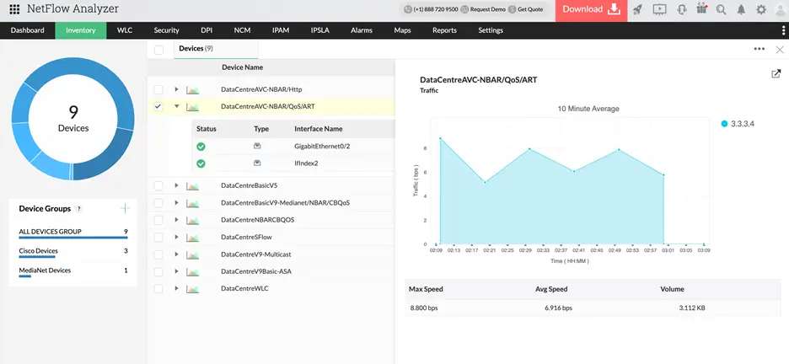
Task: Open the Alarms tab
Action: [x=362, y=30]
